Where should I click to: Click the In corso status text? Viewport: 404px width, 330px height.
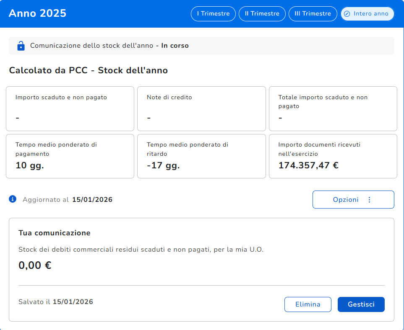(175, 46)
